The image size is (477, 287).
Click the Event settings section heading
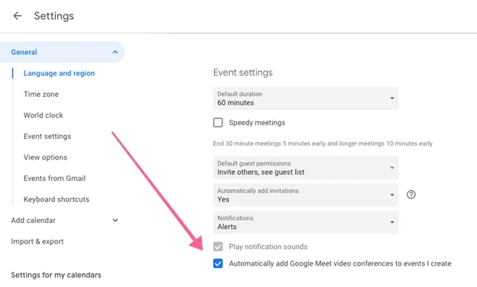243,73
